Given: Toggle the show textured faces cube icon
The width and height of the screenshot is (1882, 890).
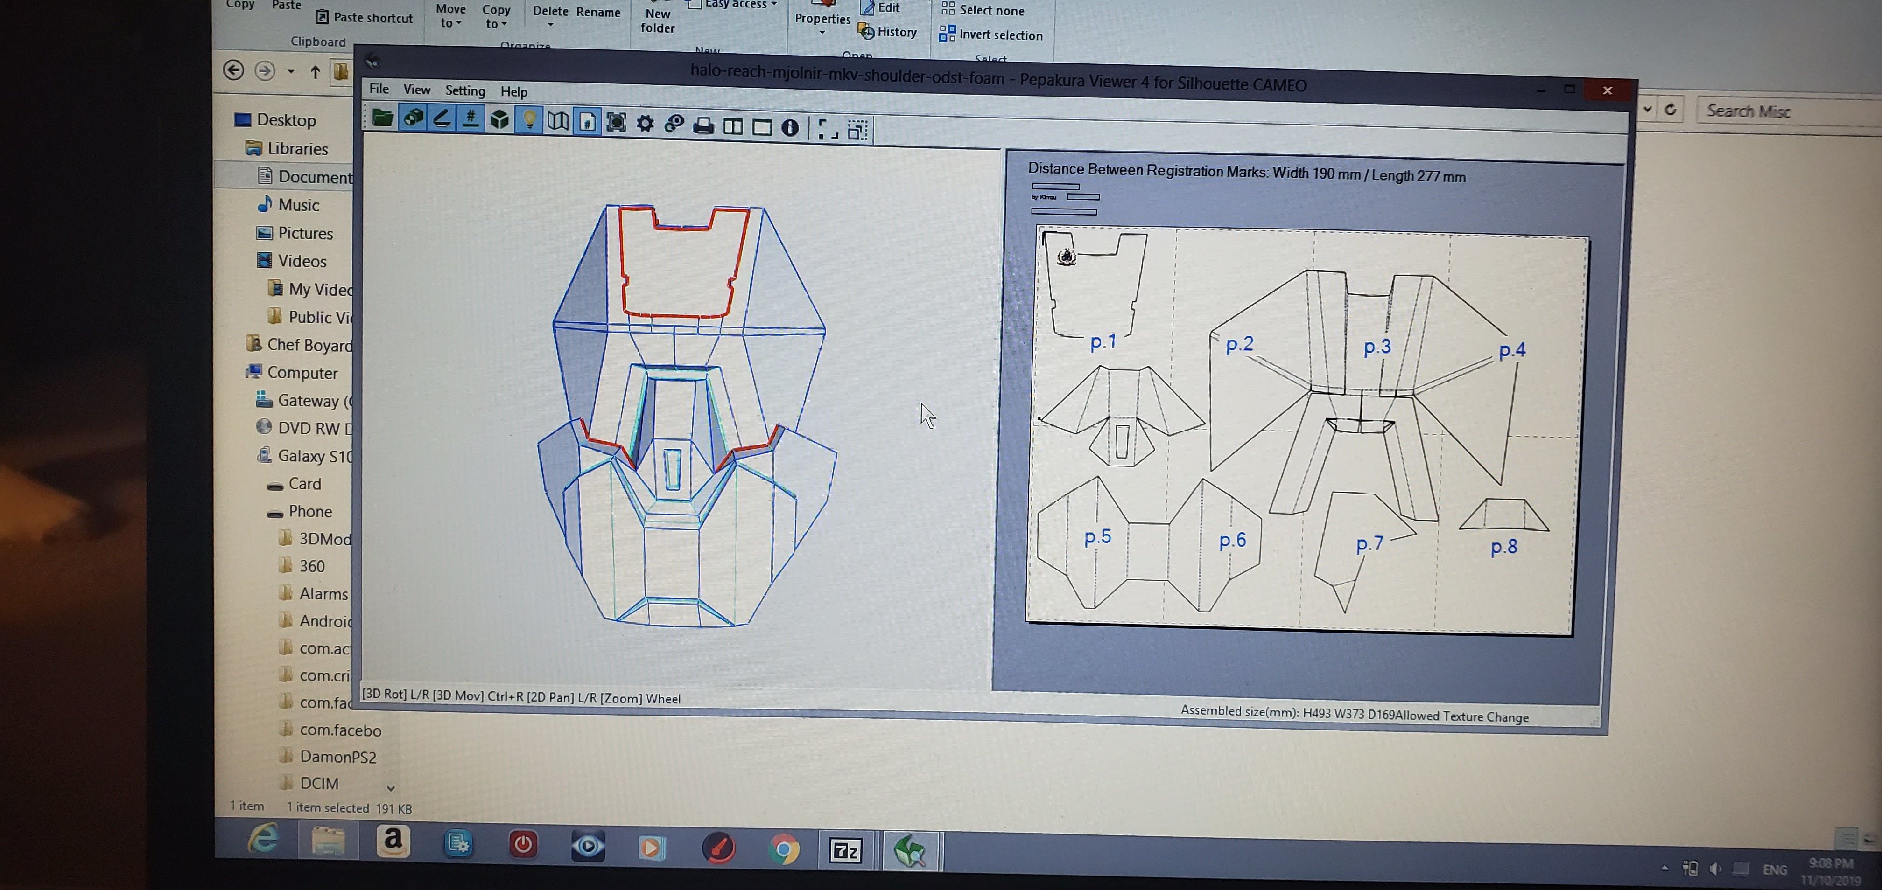Looking at the screenshot, I should click(x=413, y=118).
